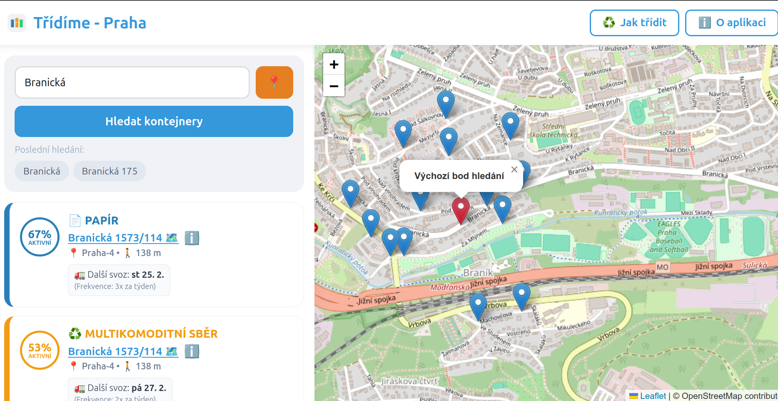Select recent search chip Branická
This screenshot has height=401, width=778.
tap(42, 171)
